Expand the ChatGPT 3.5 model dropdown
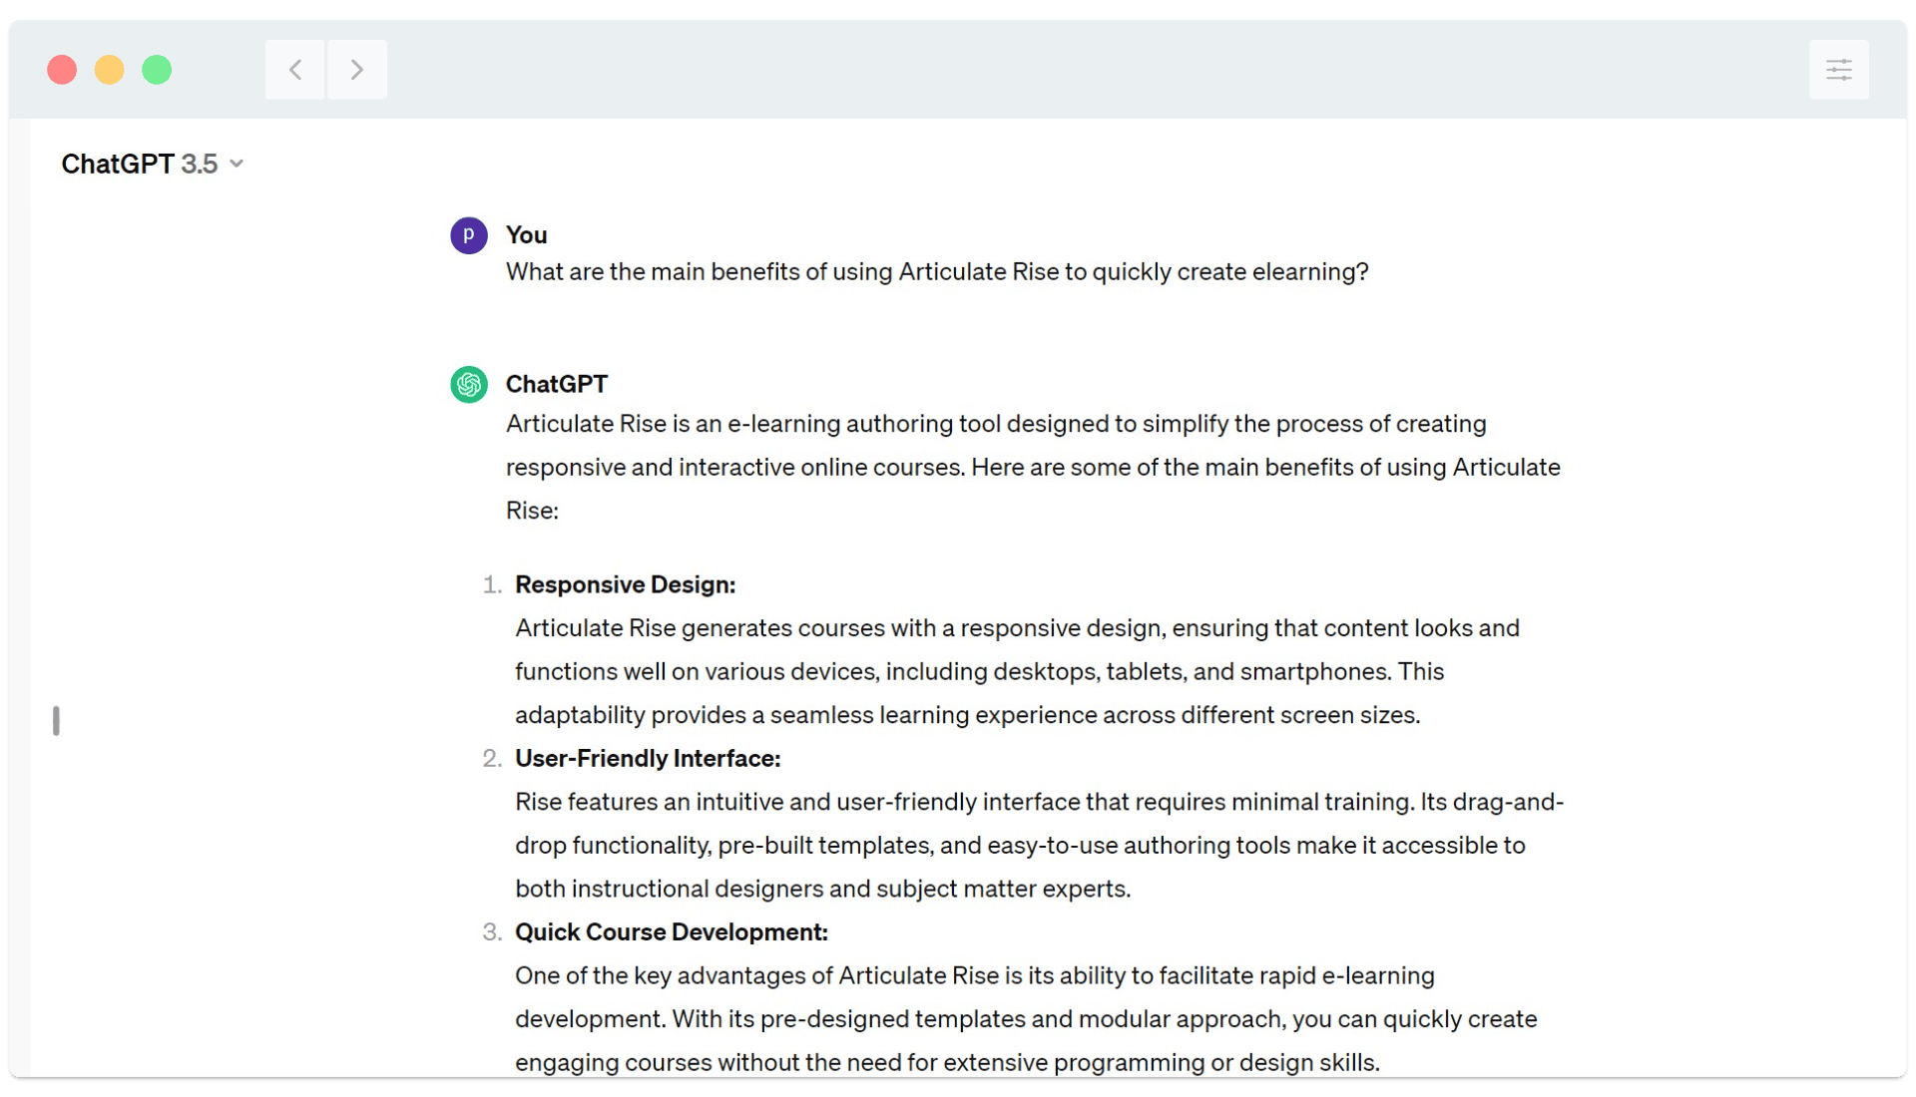Image resolution: width=1916 pixels, height=1097 pixels. 153,164
